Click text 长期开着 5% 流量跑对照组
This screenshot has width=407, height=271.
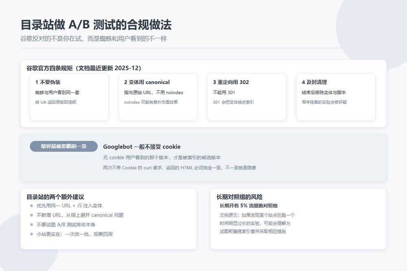pos(249,205)
